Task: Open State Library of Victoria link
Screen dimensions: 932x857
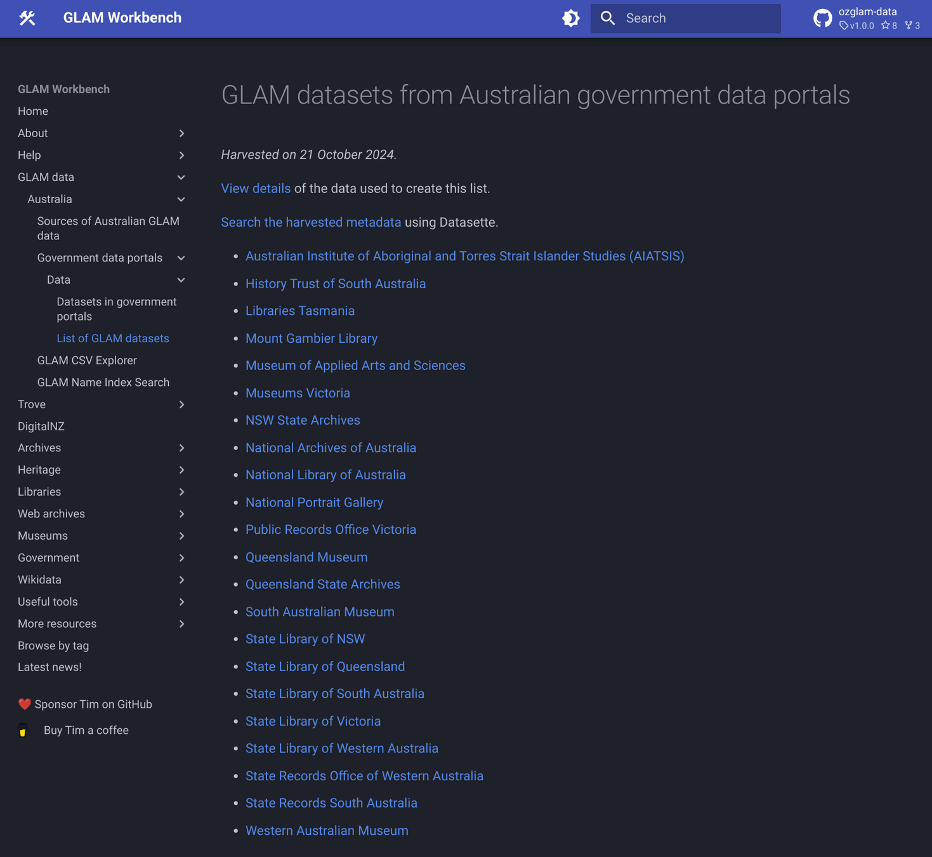Action: tap(313, 721)
